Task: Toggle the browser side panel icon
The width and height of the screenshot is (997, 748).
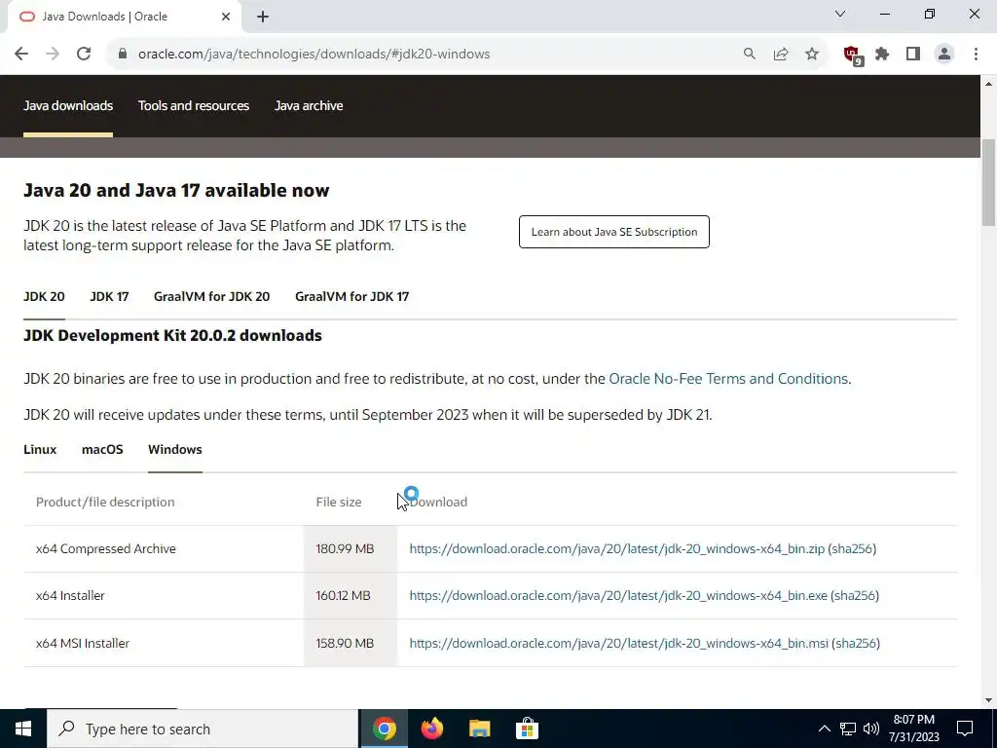Action: click(x=913, y=55)
